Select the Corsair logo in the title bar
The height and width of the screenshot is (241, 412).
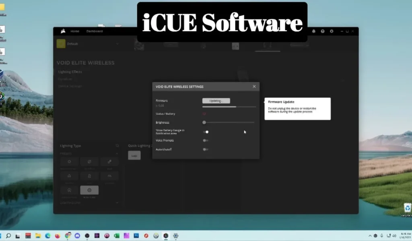(x=62, y=31)
